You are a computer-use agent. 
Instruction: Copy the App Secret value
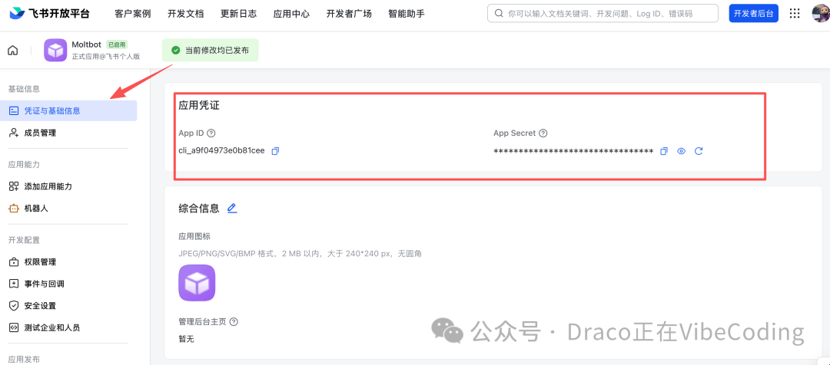(x=664, y=151)
